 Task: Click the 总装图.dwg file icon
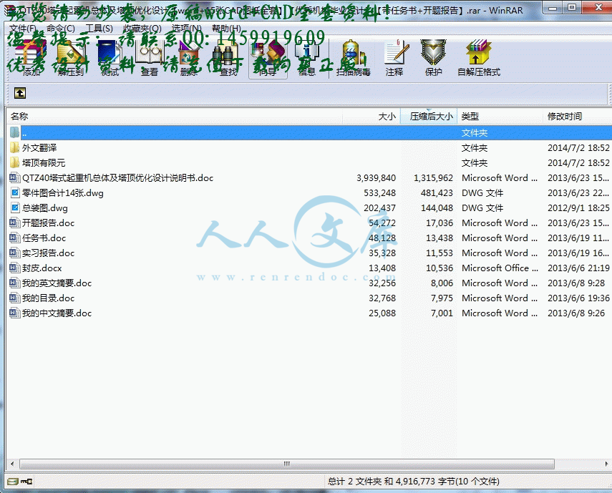15,208
